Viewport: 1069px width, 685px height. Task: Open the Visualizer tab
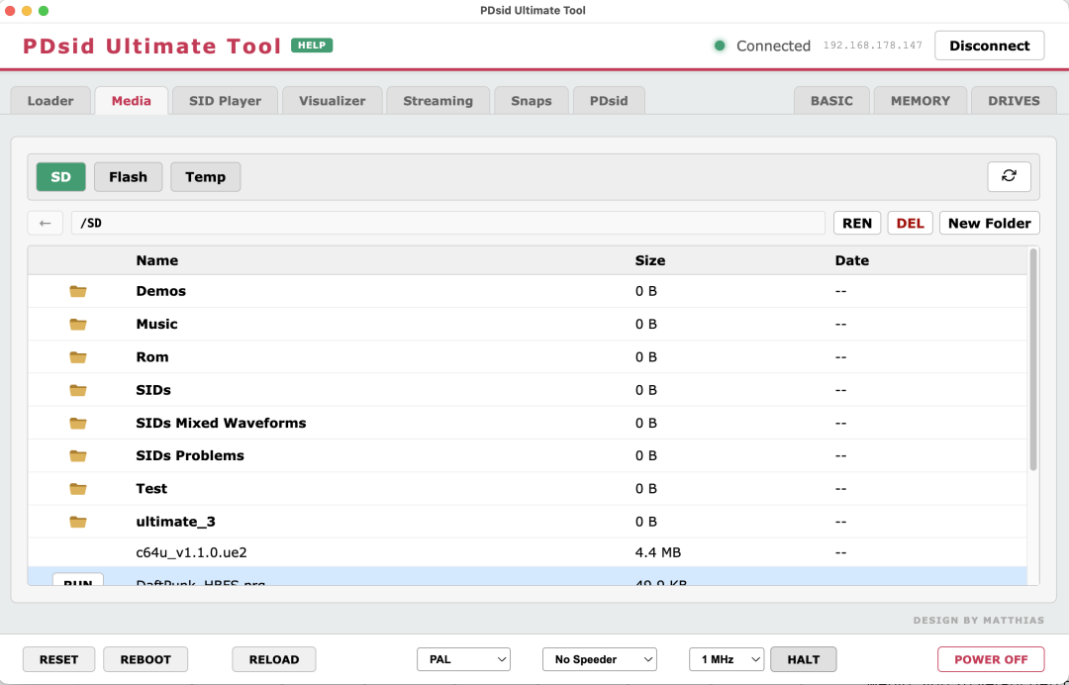[332, 101]
